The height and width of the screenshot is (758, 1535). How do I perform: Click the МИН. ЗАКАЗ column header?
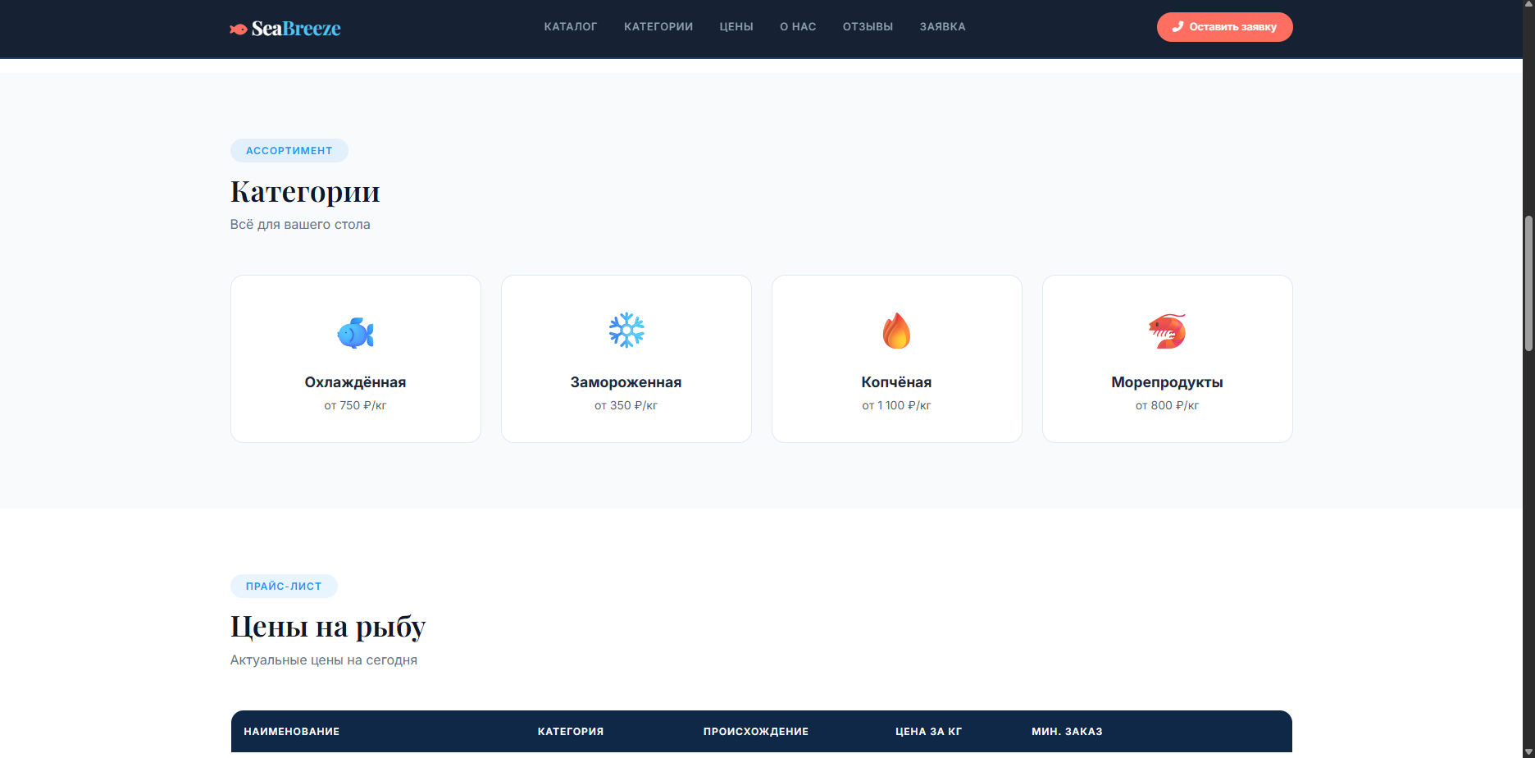click(1067, 732)
